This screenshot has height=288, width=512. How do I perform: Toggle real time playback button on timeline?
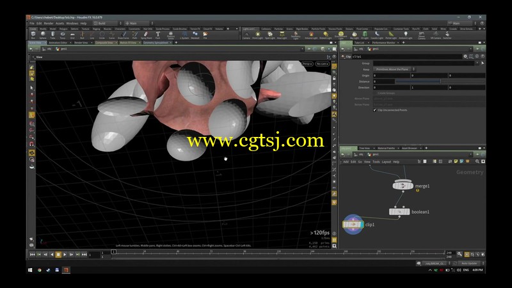[x=467, y=254]
